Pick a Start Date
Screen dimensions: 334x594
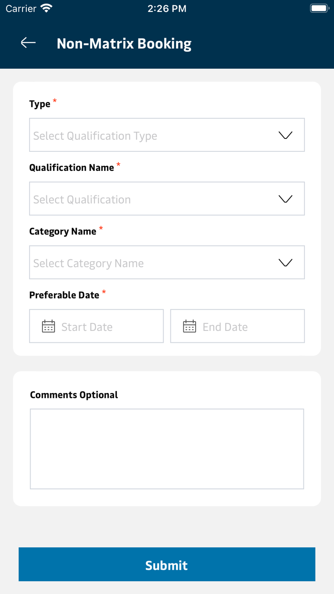click(x=105, y=327)
